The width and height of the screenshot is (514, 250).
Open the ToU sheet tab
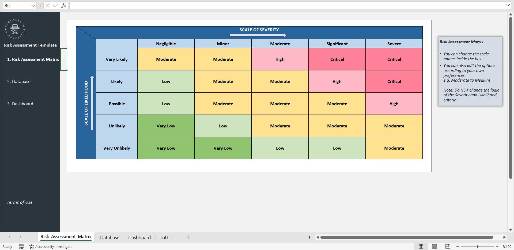pyautogui.click(x=164, y=237)
